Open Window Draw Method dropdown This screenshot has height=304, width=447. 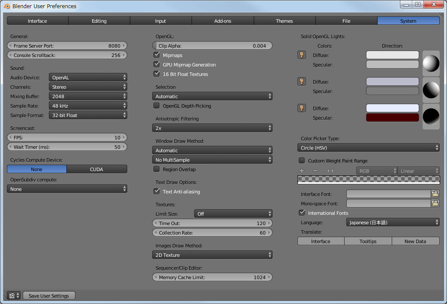point(213,150)
